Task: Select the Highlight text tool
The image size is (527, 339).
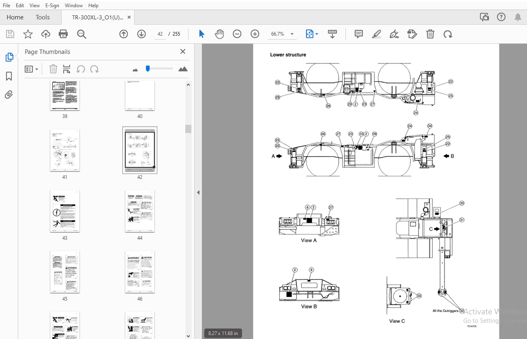Action: pyautogui.click(x=376, y=34)
